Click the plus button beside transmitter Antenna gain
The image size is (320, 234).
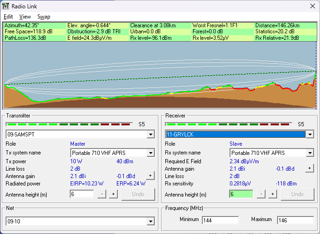[x=150, y=176]
